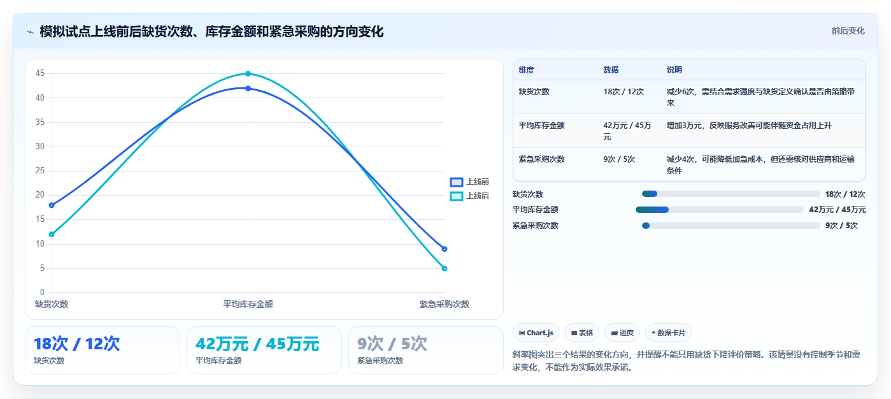Click 上线前 peak point at 平均库存金额
The height and width of the screenshot is (399, 891).
[248, 89]
